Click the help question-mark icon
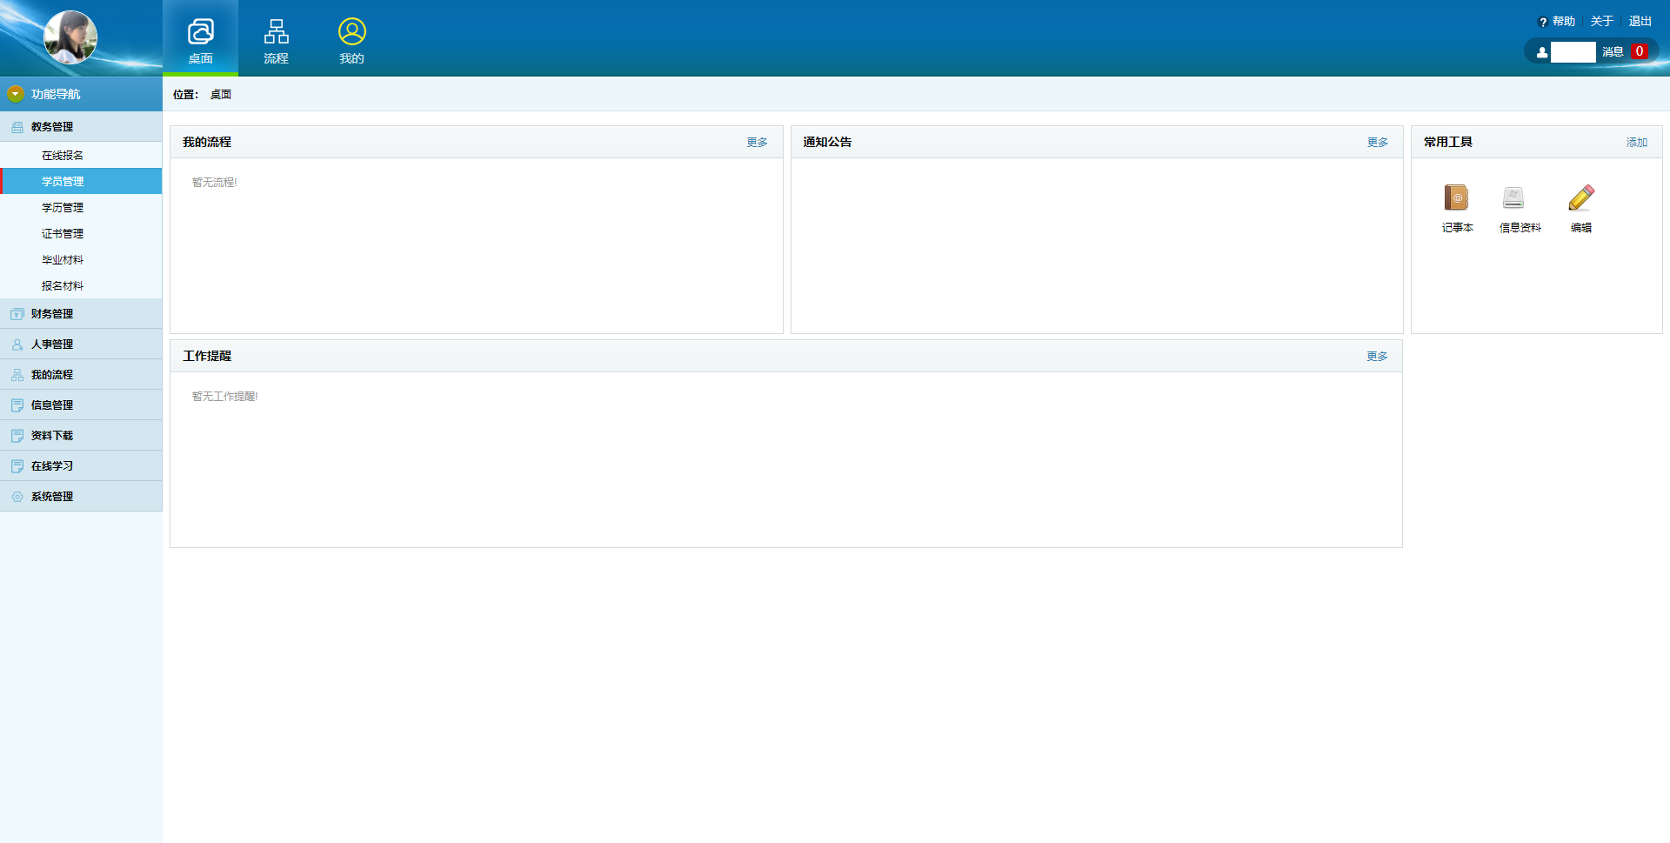1670x843 pixels. (1543, 23)
